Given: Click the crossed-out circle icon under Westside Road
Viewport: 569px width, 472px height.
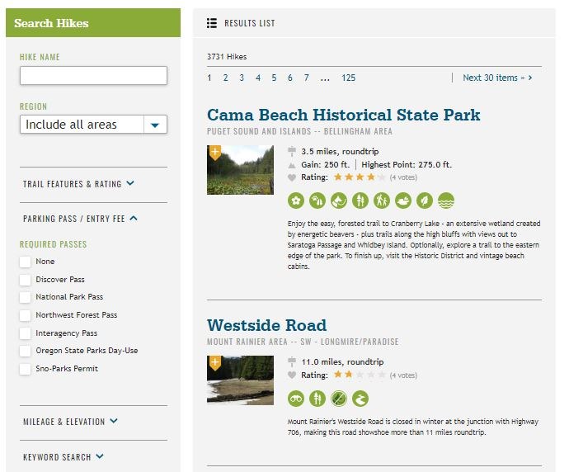Looking at the screenshot, I should coord(339,399).
